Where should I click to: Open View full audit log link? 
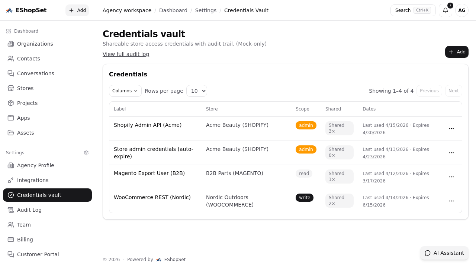coord(126,54)
